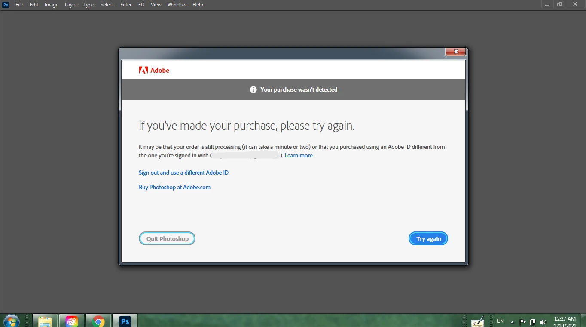Open the View menu

point(156,5)
